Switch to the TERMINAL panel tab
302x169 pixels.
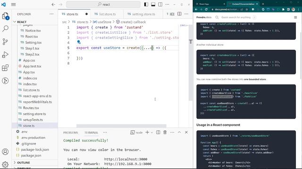[x=91, y=132]
